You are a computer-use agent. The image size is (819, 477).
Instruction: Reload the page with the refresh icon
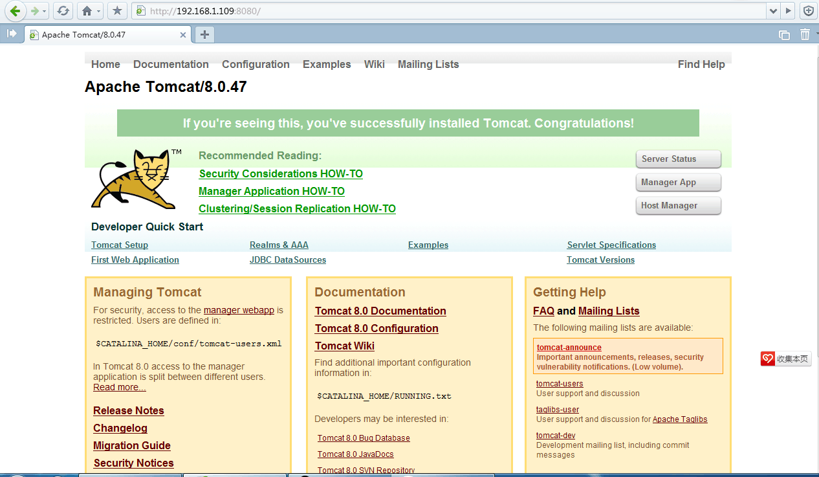(x=63, y=11)
